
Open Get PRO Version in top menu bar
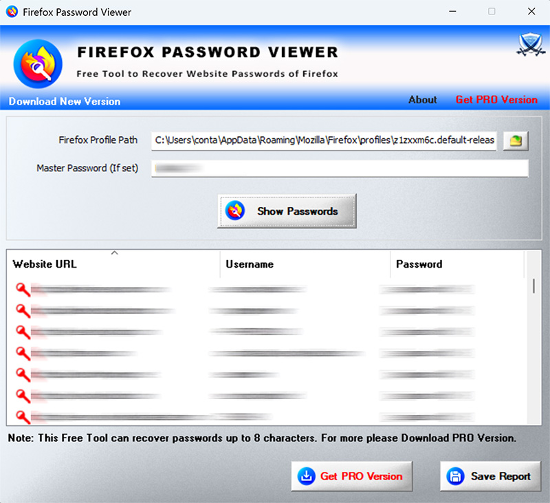point(496,100)
